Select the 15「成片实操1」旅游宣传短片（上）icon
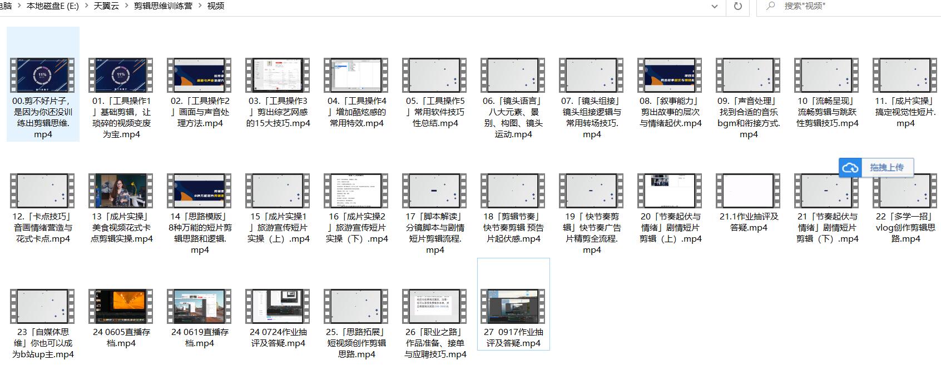This screenshot has height=390, width=941. pos(278,191)
